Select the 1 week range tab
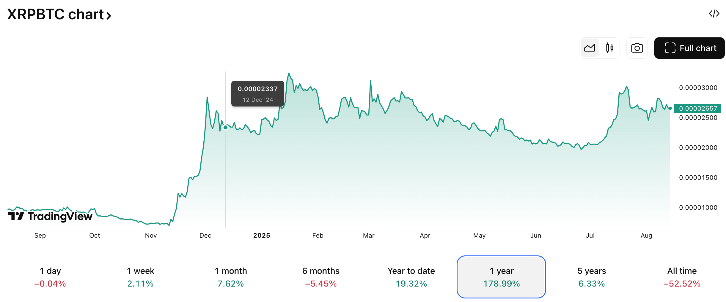Viewport: 726px width, 302px height. point(140,277)
